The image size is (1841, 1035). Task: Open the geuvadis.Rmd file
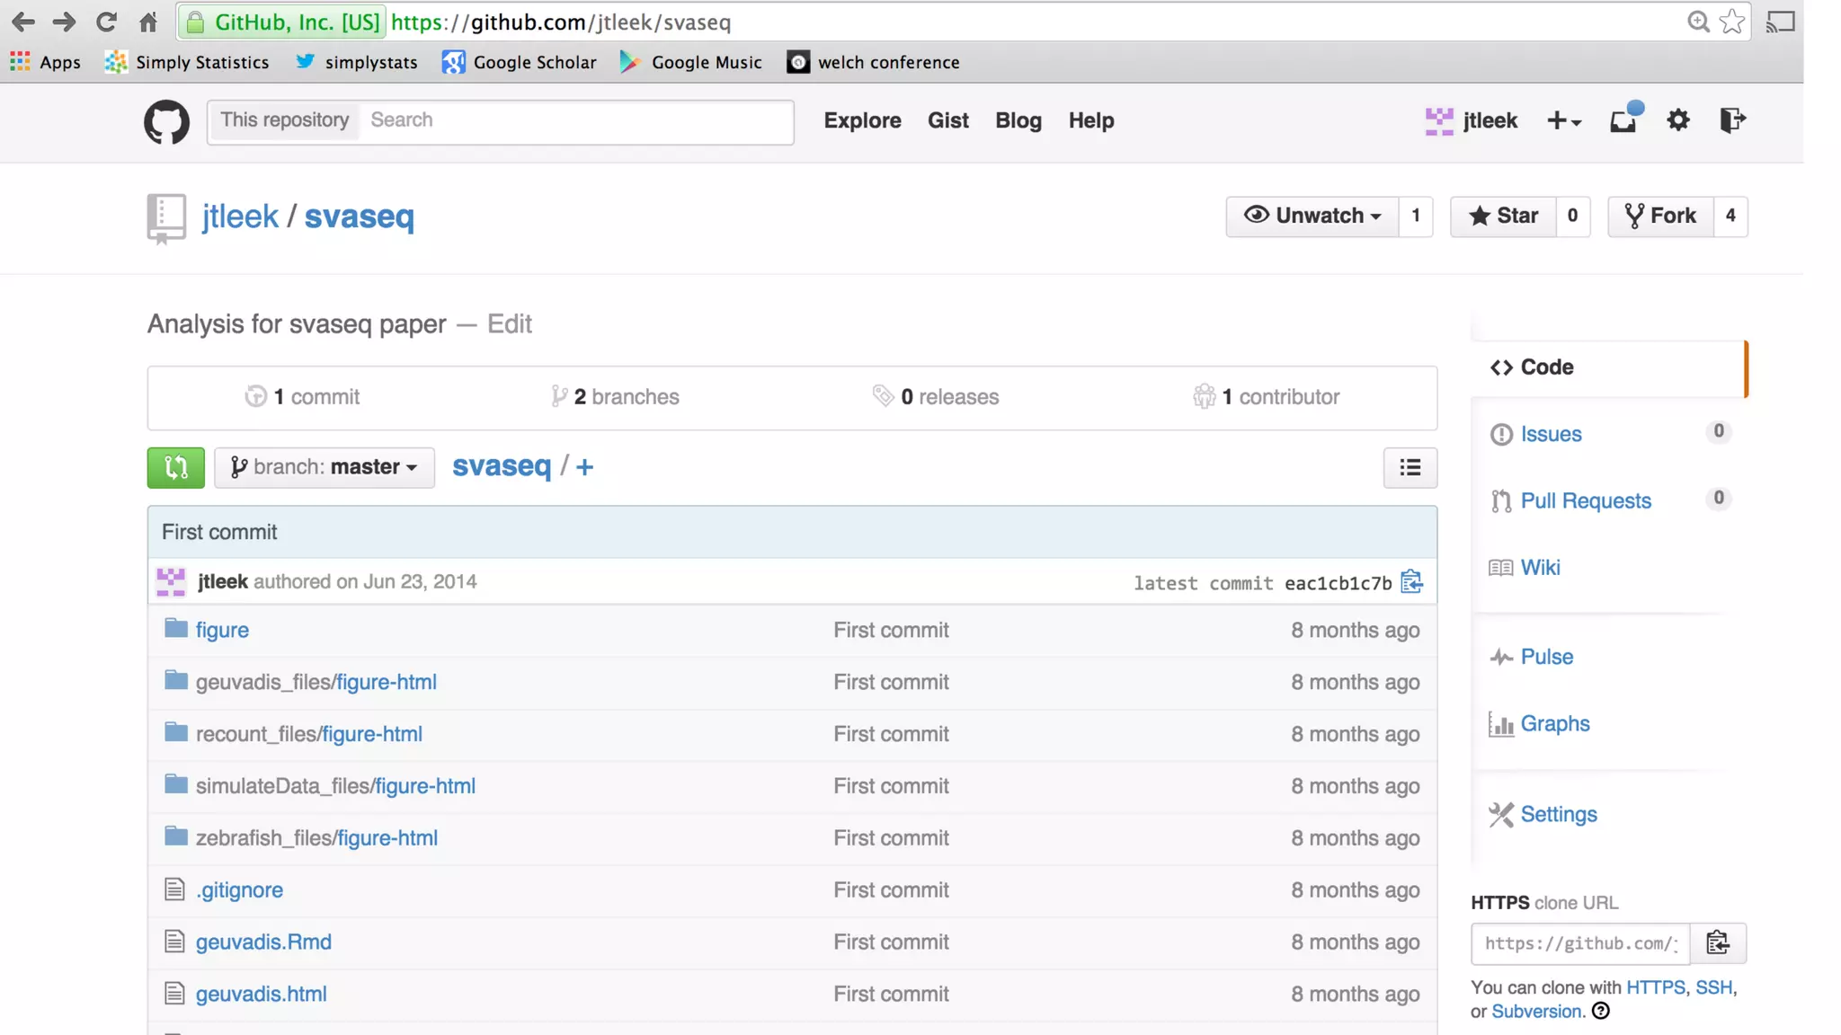pos(263,942)
